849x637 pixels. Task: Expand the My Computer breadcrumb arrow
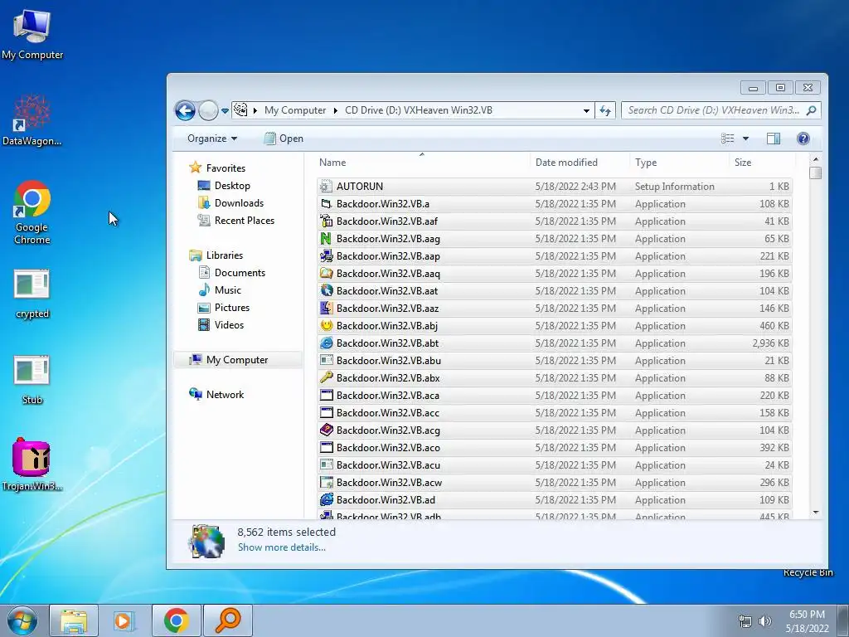pyautogui.click(x=335, y=110)
